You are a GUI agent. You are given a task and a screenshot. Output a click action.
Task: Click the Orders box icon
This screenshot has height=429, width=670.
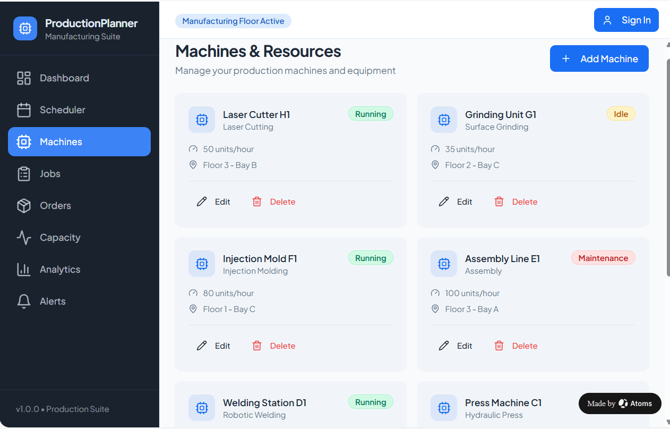point(24,206)
